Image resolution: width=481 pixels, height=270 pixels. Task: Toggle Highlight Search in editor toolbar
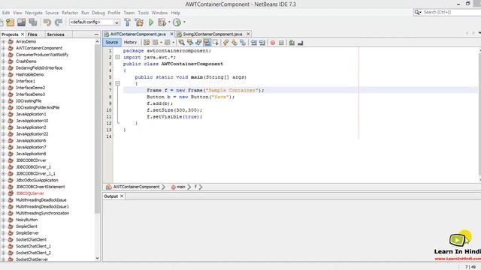pos(207,43)
